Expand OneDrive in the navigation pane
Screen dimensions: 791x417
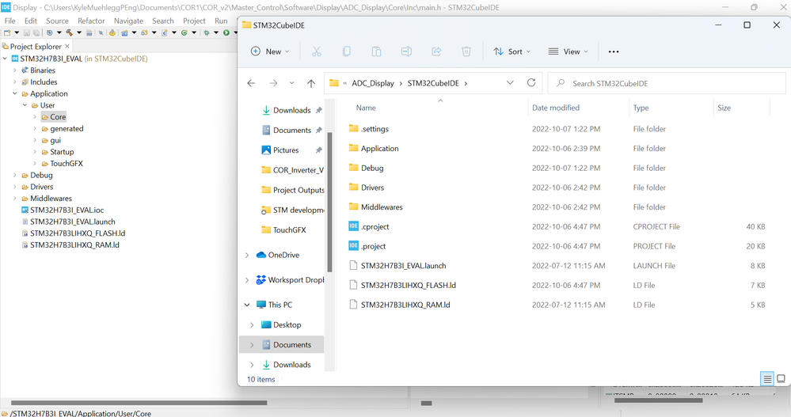point(247,255)
